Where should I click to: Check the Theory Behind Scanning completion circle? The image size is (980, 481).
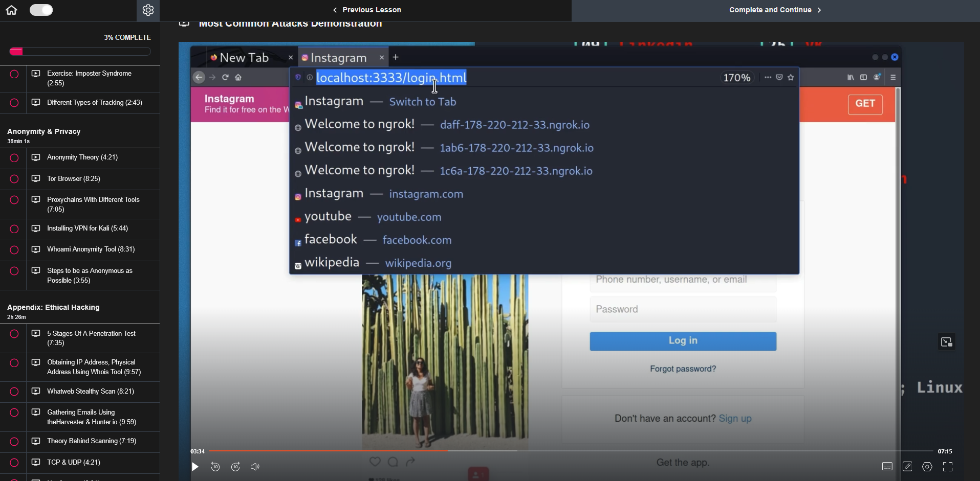tap(14, 442)
